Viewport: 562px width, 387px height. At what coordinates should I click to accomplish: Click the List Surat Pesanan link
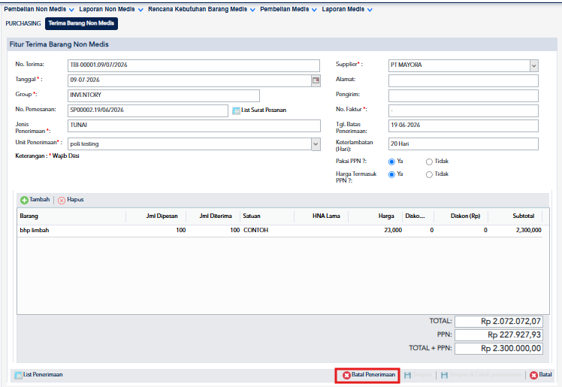(264, 110)
